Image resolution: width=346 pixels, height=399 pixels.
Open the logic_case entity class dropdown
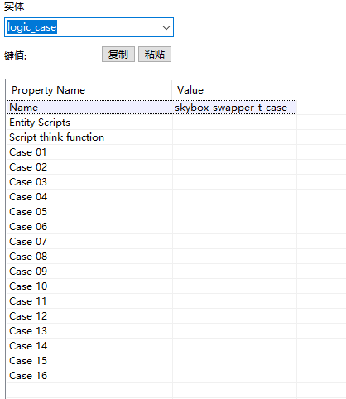tap(166, 27)
